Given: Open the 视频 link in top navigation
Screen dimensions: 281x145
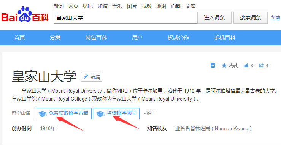Looking at the screenshot, I should (x=147, y=6).
